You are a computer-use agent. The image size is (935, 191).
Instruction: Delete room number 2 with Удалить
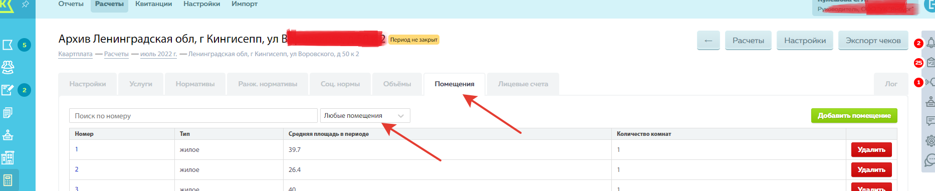pyautogui.click(x=871, y=170)
